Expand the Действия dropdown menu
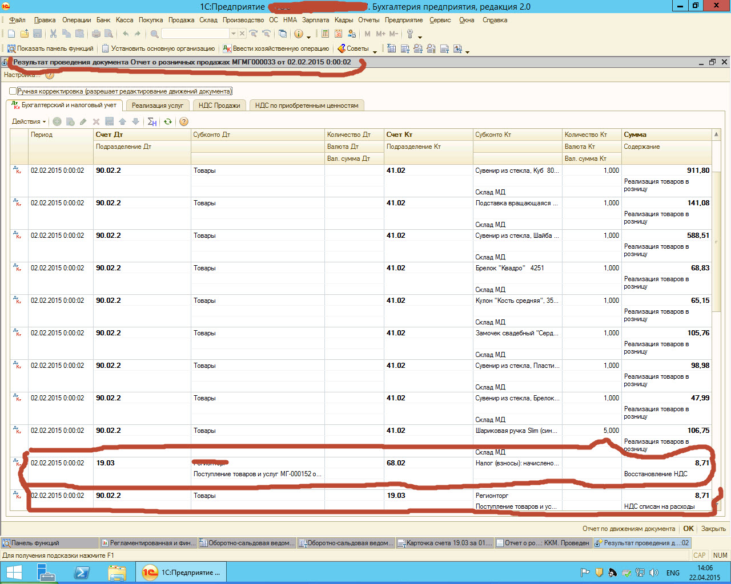Screen dimensions: 731x584 29,121
